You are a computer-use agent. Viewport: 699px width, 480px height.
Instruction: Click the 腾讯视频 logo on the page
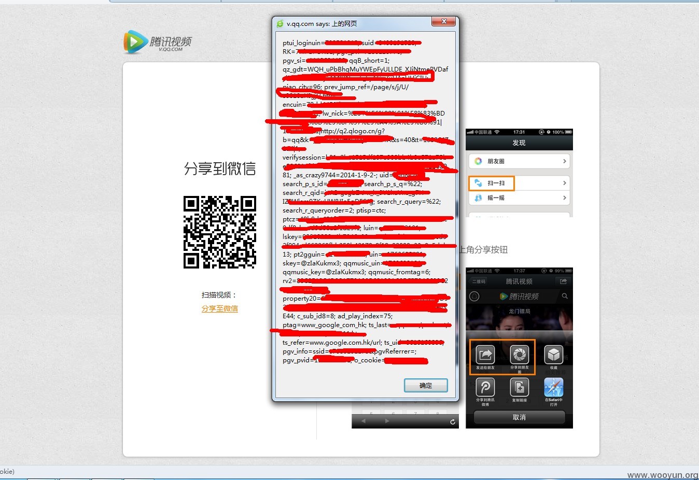tap(158, 42)
